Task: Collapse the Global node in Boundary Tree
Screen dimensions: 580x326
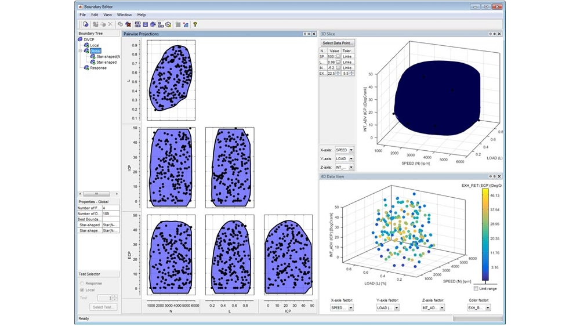Action: 81,51
